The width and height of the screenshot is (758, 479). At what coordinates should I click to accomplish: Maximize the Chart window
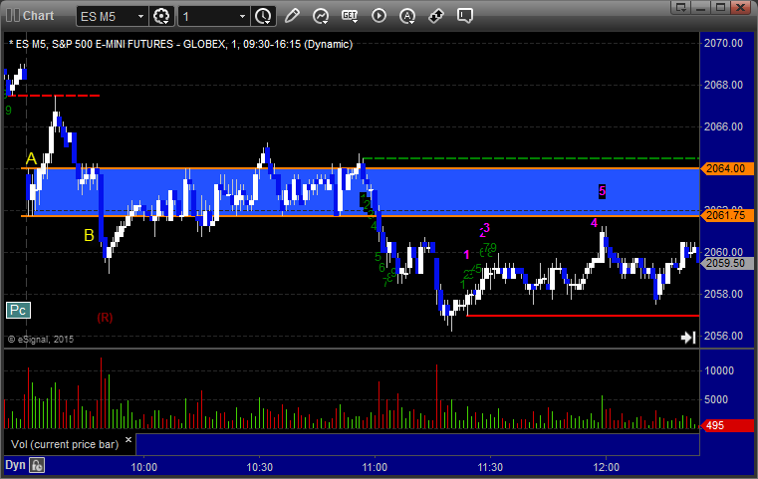point(720,7)
